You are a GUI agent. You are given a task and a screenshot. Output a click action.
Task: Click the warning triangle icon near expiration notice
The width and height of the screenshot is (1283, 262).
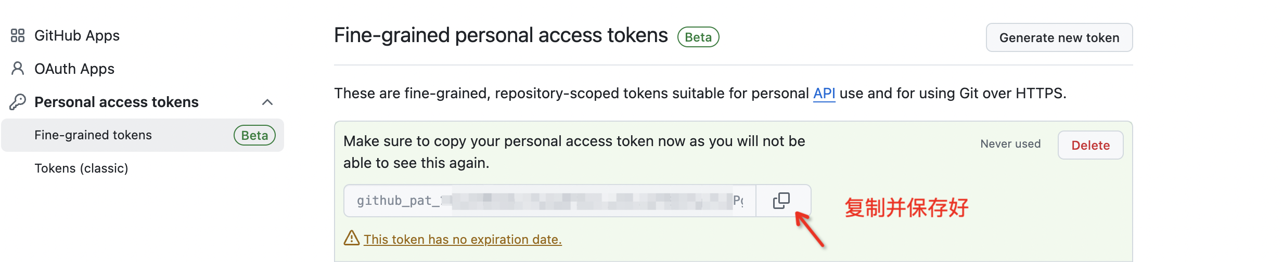point(352,238)
